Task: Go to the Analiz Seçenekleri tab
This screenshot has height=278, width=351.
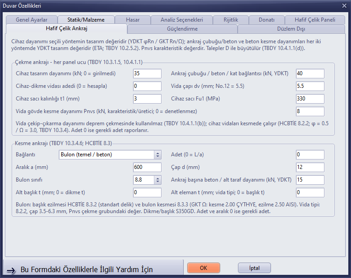Action: (182, 20)
